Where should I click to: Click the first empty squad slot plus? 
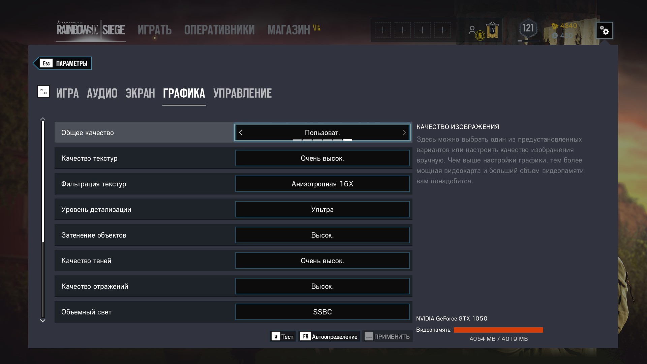click(383, 30)
